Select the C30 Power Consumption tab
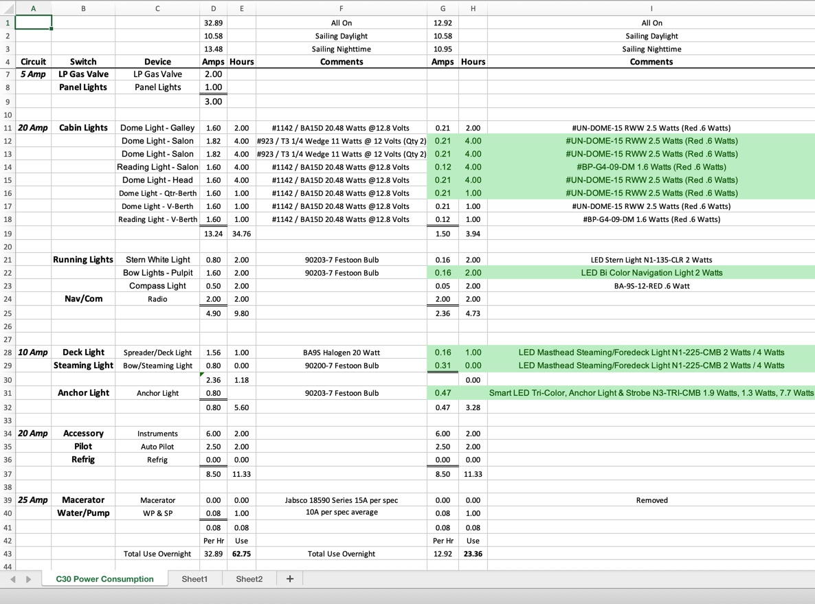 (x=105, y=579)
